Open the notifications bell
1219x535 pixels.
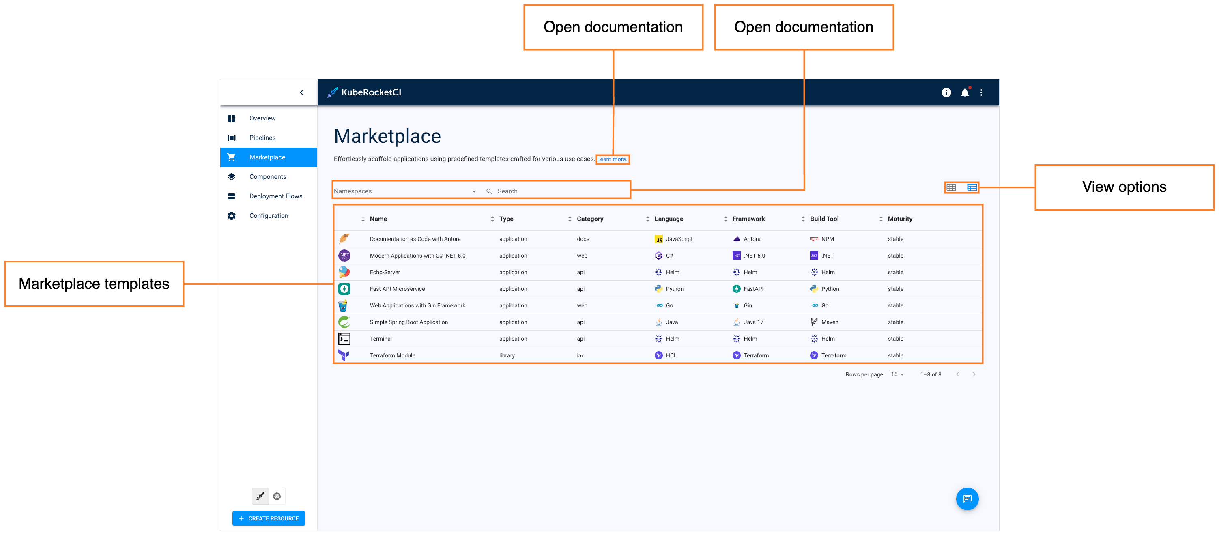tap(964, 93)
